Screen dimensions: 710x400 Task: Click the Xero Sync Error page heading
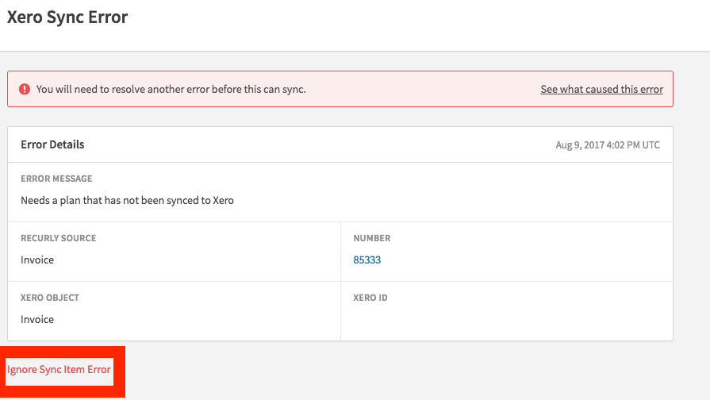pos(67,17)
